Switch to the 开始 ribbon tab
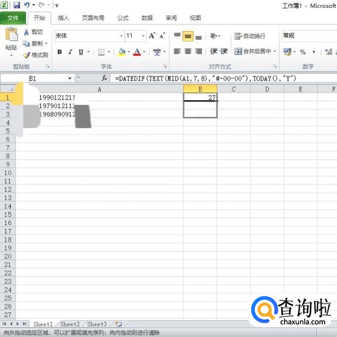The image size is (337, 337). coord(40,18)
